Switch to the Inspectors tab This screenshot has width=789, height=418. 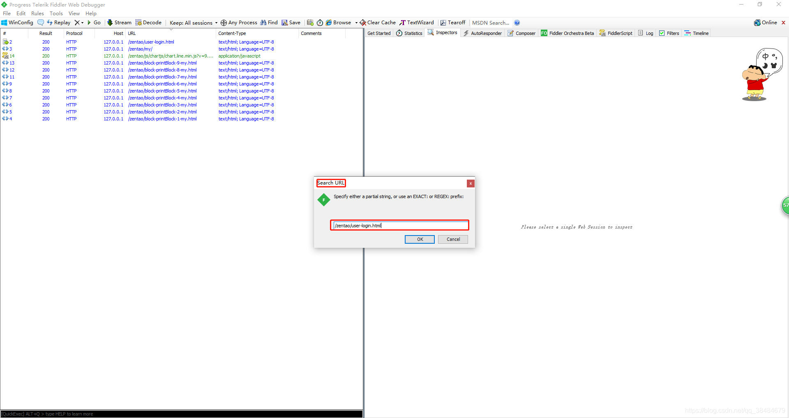pos(443,32)
